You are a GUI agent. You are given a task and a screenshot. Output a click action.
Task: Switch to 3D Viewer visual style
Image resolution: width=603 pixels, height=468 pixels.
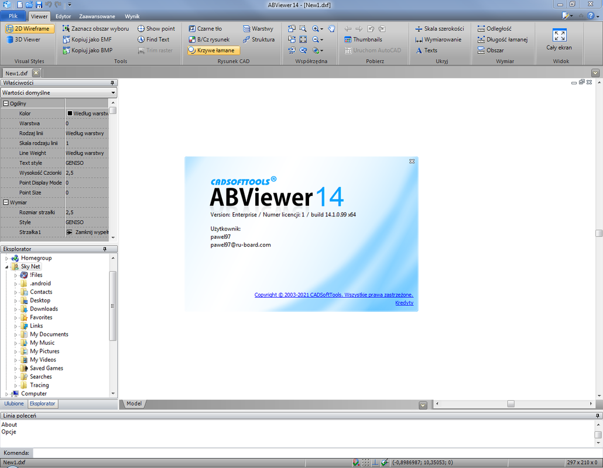coord(23,39)
